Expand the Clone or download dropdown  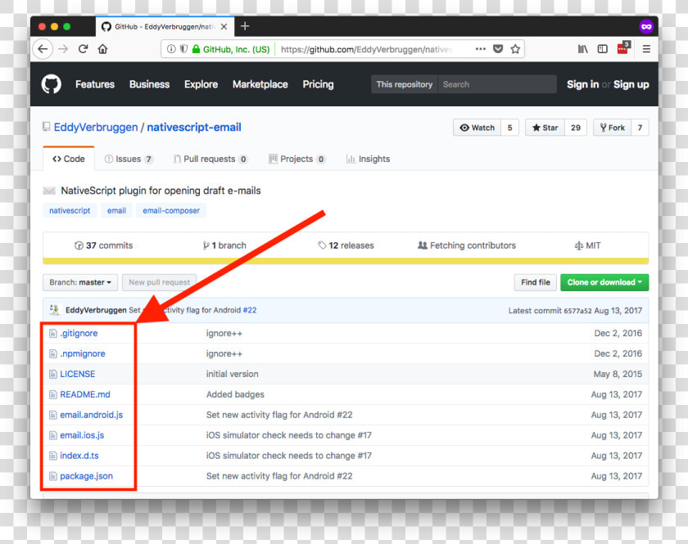click(x=604, y=282)
